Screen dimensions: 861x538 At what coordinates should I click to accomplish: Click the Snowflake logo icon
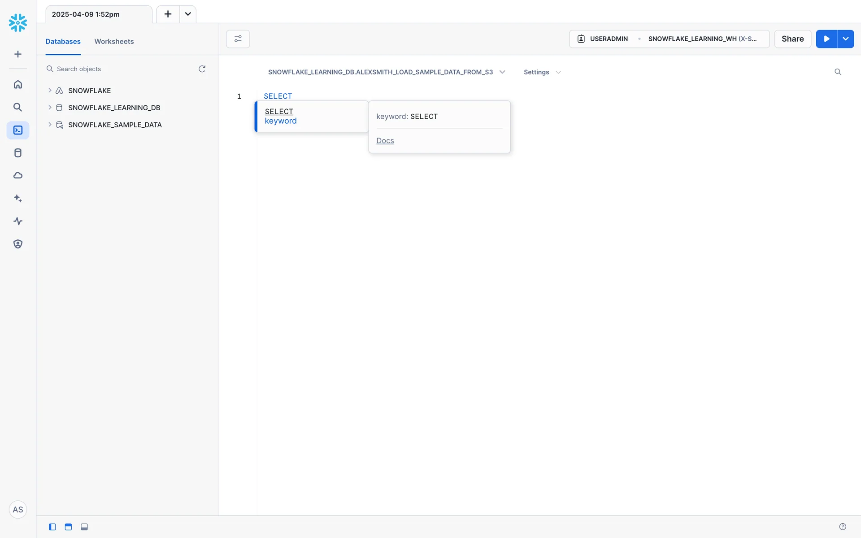pos(18,22)
